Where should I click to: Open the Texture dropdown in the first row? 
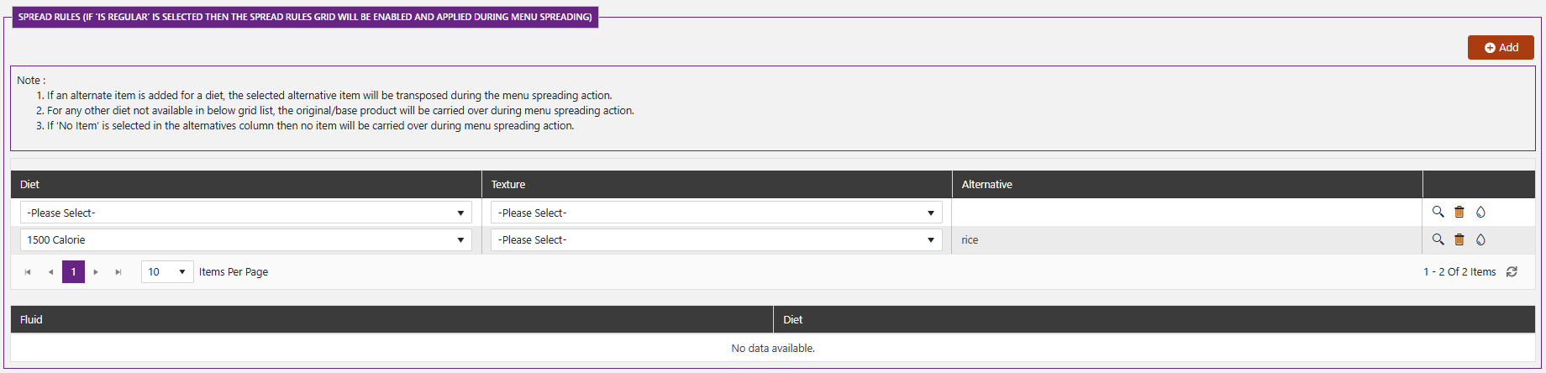pyautogui.click(x=716, y=213)
